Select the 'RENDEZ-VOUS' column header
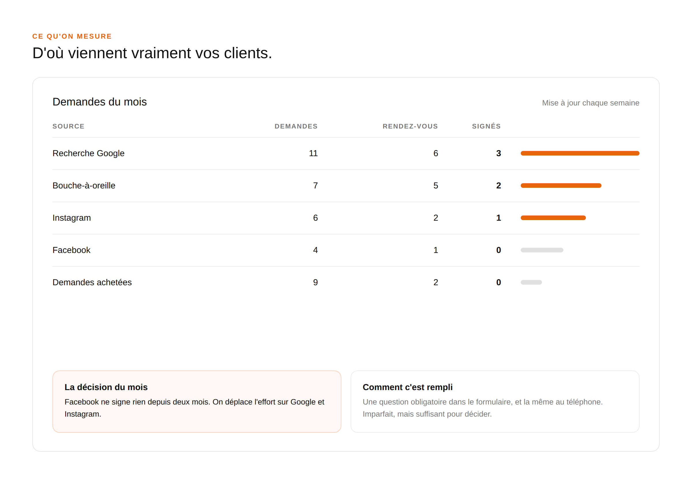Viewport: 692px width, 484px height. [410, 126]
